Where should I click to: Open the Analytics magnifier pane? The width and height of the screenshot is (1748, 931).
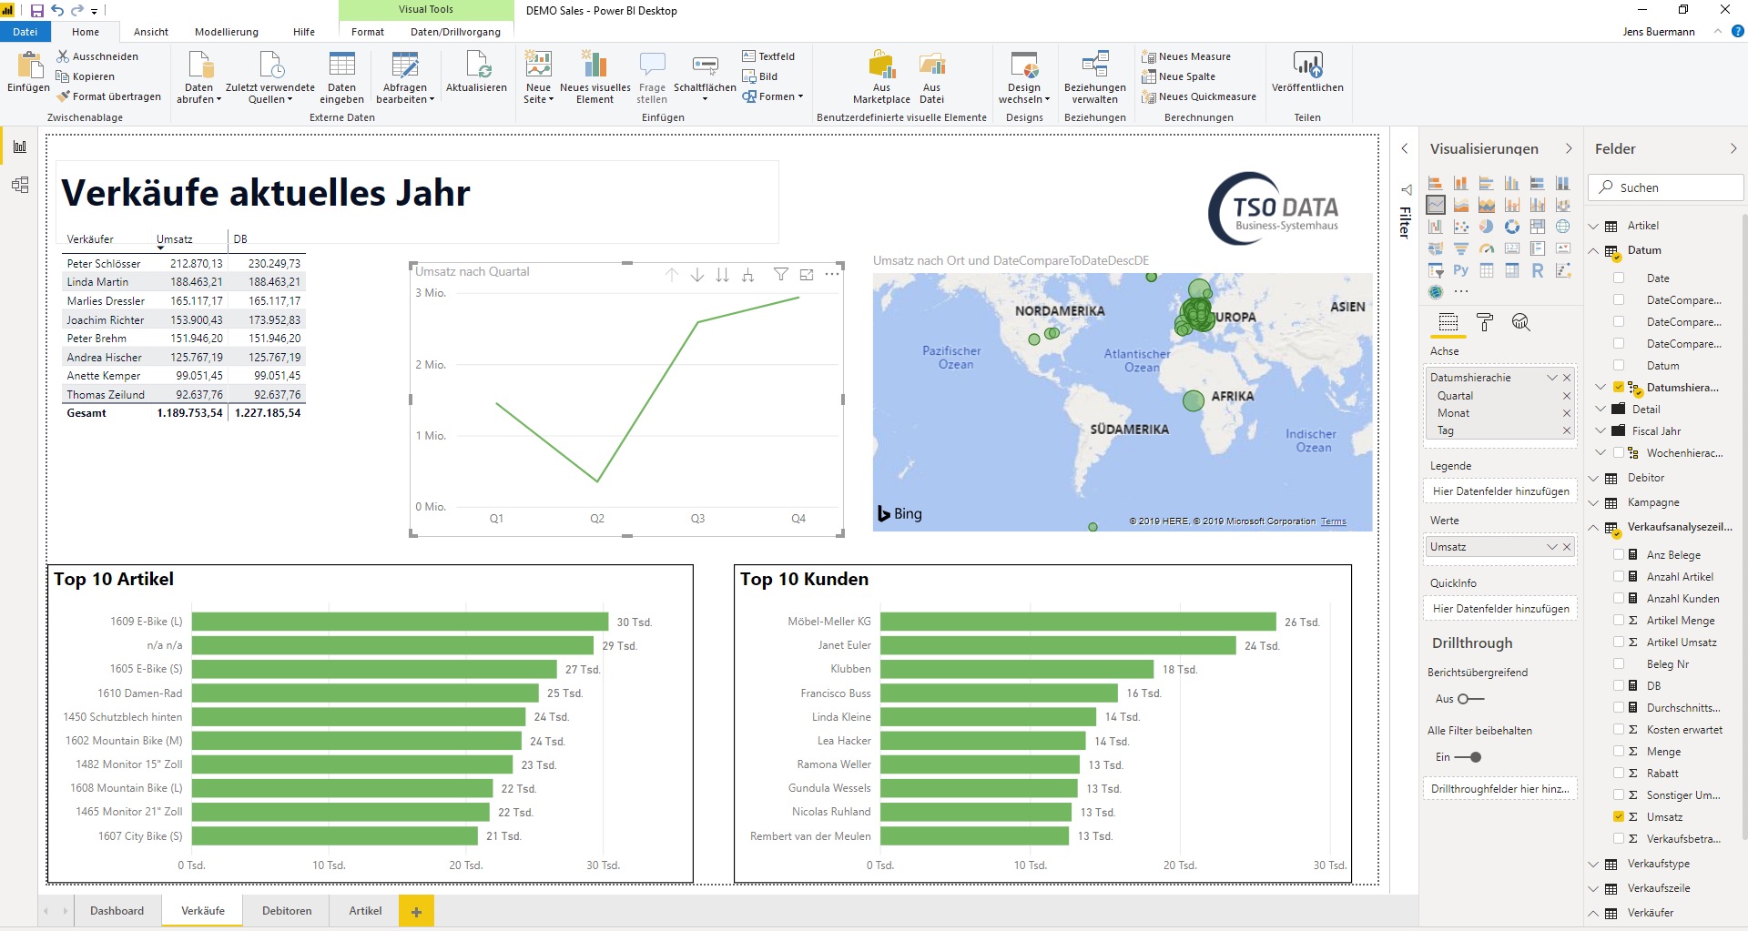[1520, 322]
